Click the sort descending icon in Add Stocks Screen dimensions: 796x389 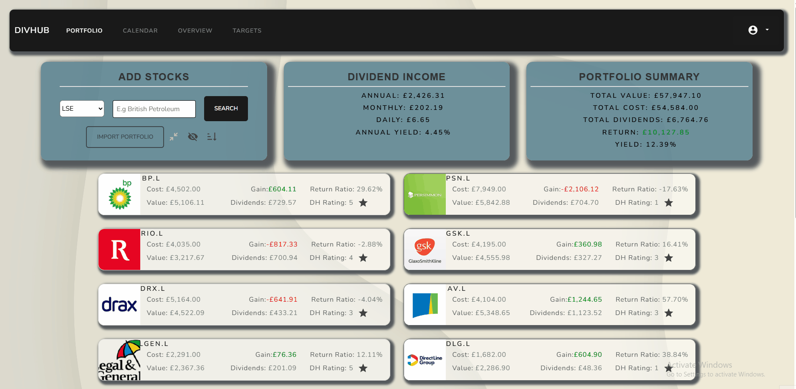pos(212,137)
